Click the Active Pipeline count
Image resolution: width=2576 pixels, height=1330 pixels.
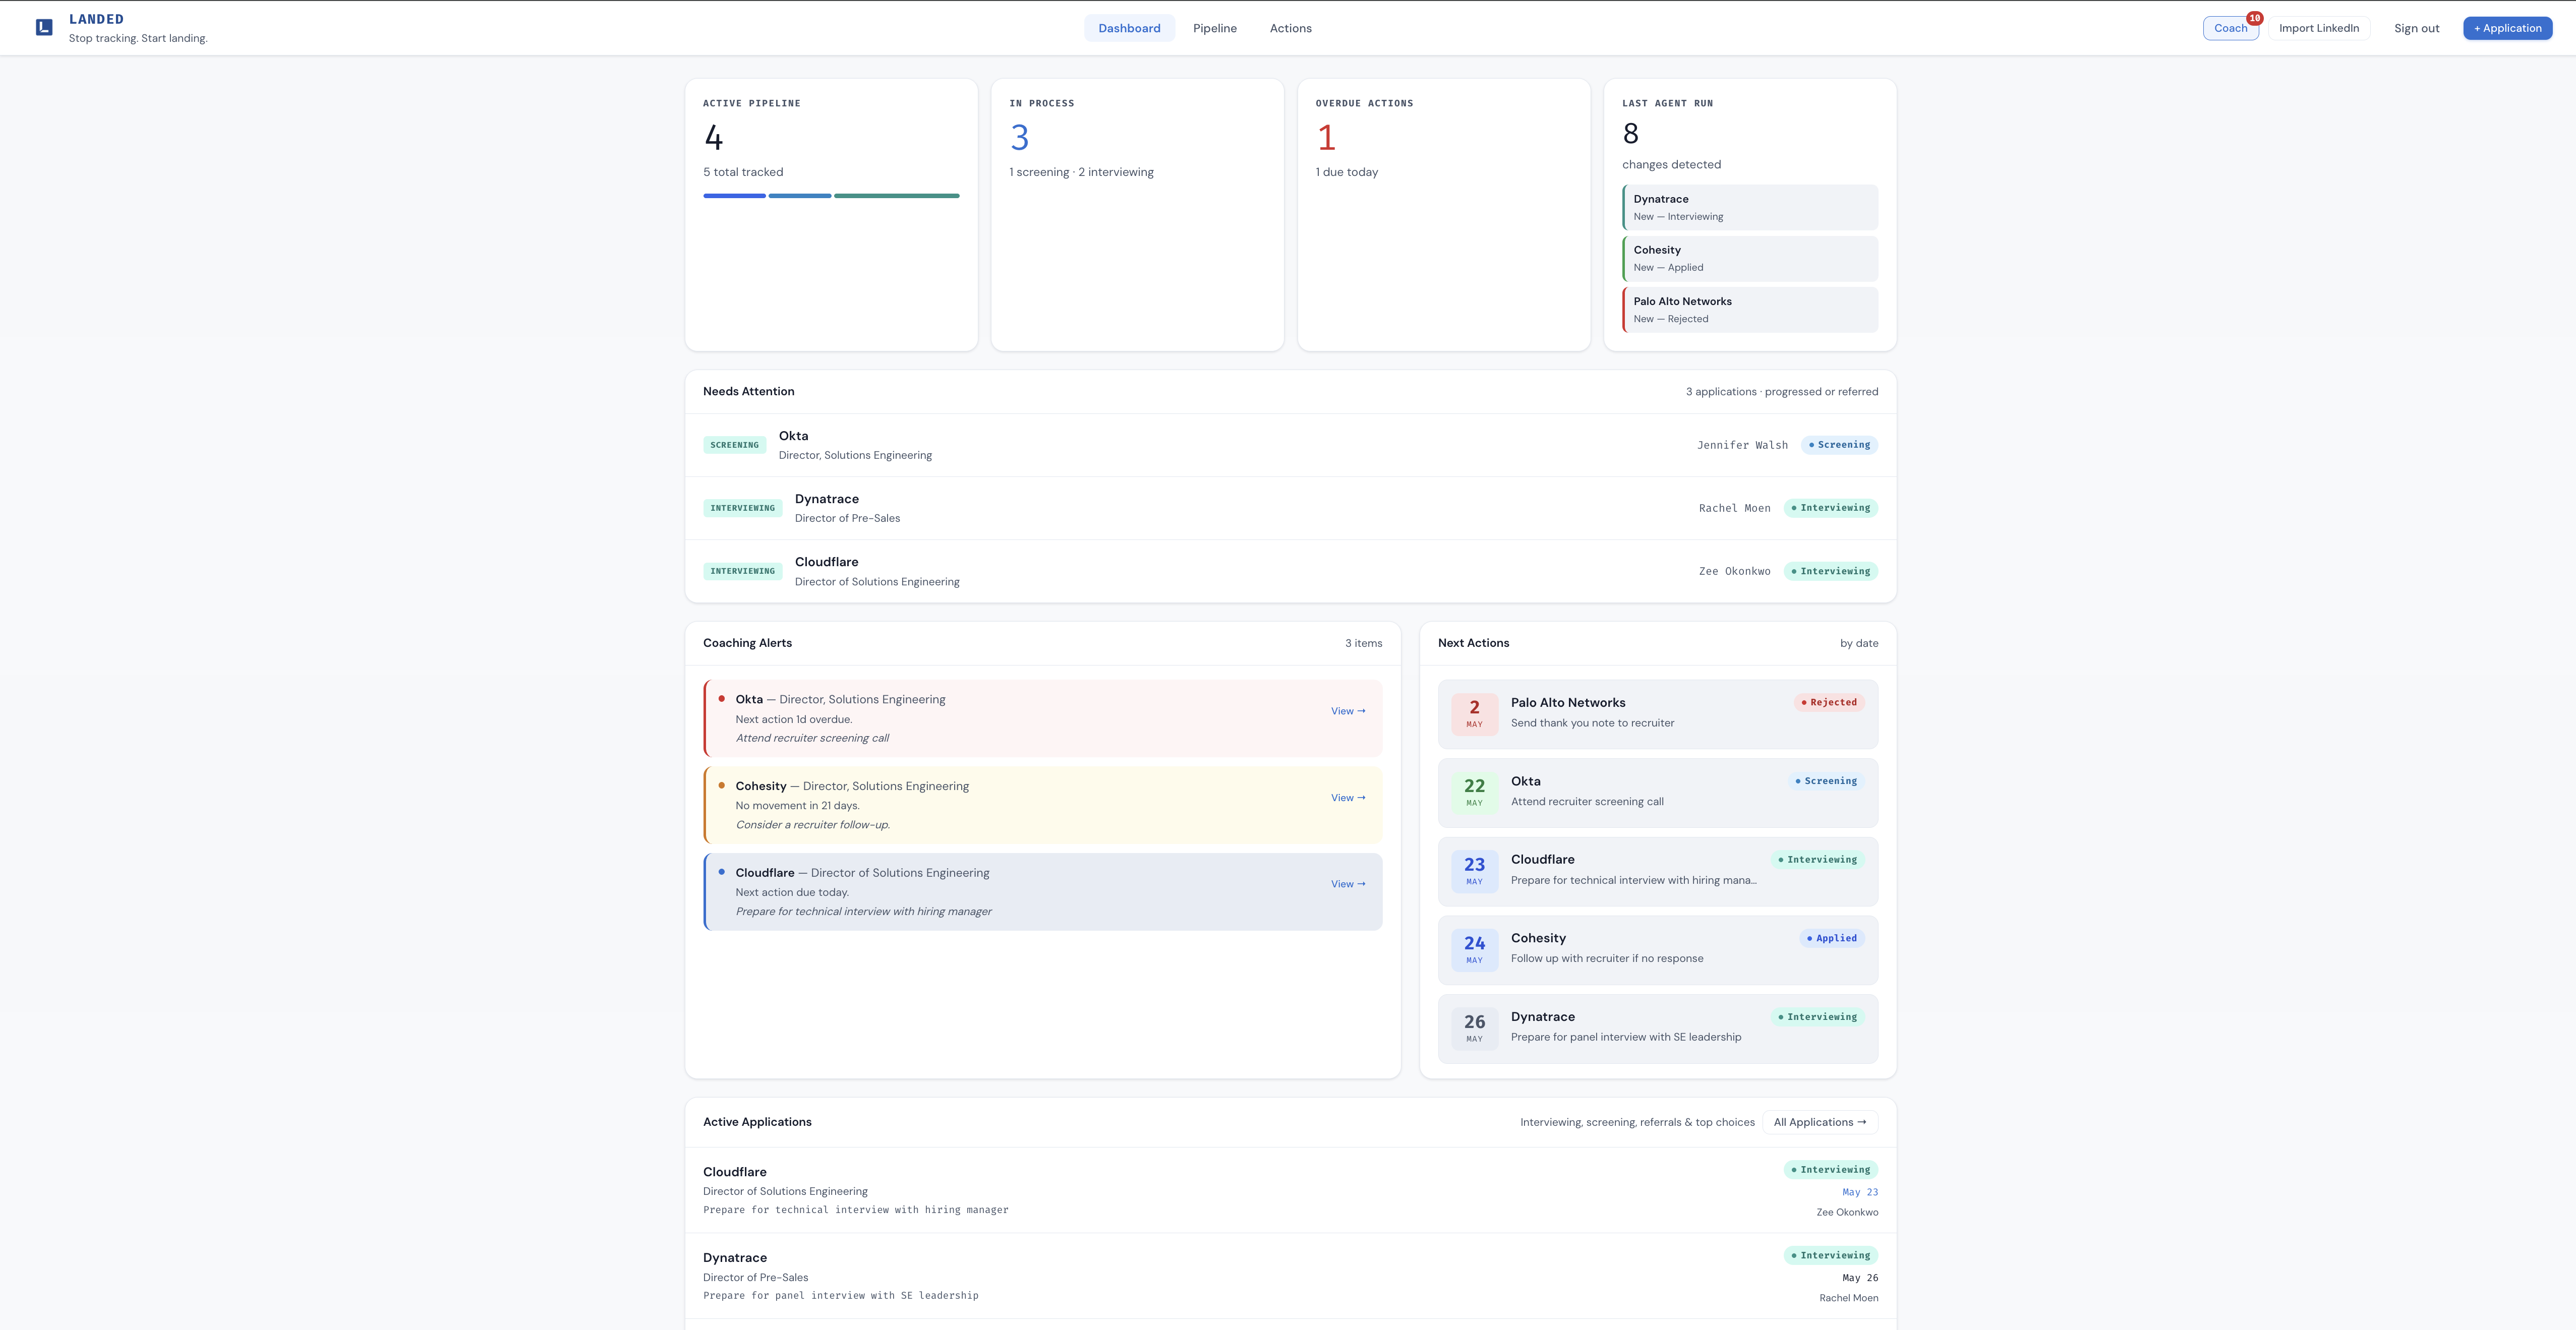point(713,137)
